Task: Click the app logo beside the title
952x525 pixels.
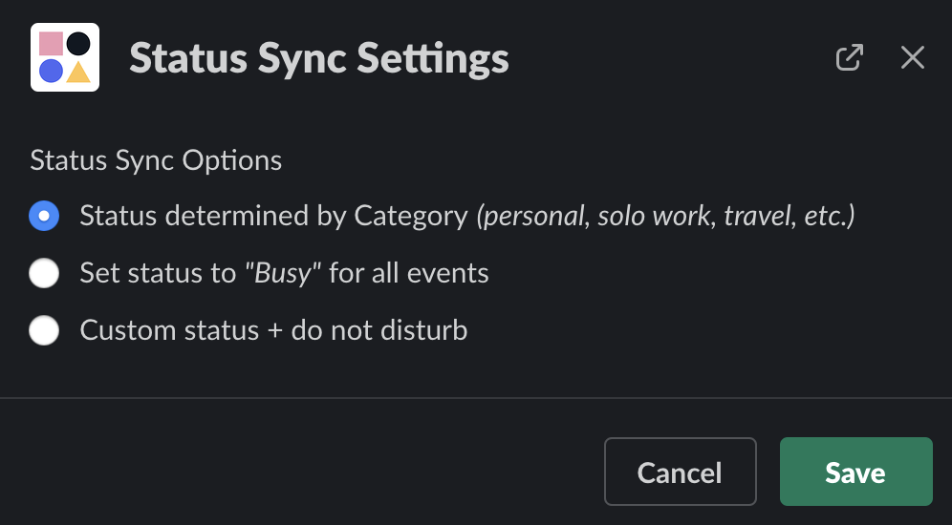Action: [65, 58]
